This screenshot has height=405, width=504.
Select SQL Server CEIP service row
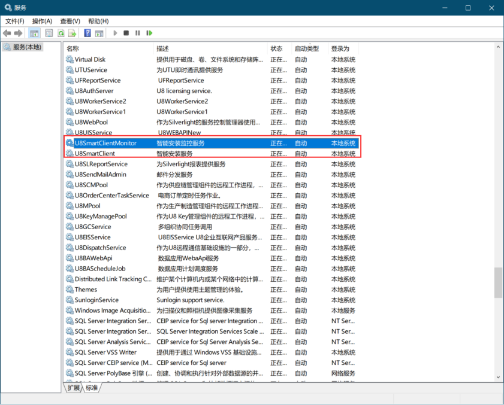point(212,363)
